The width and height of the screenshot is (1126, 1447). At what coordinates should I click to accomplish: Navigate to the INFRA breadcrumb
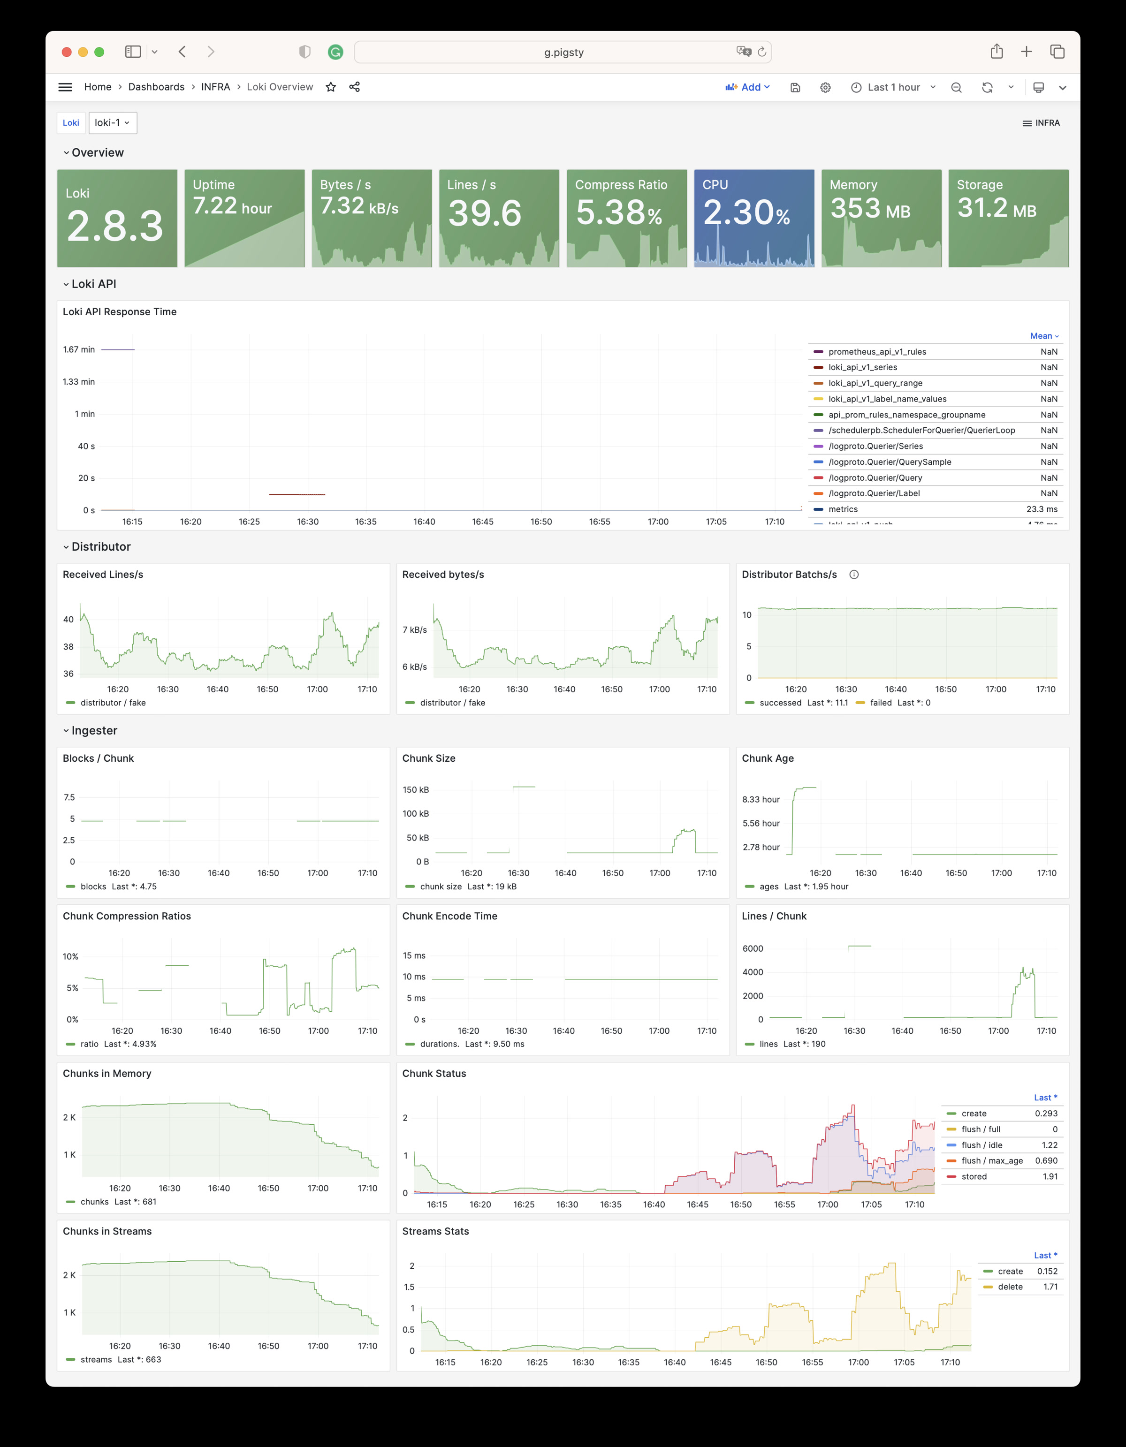[215, 87]
